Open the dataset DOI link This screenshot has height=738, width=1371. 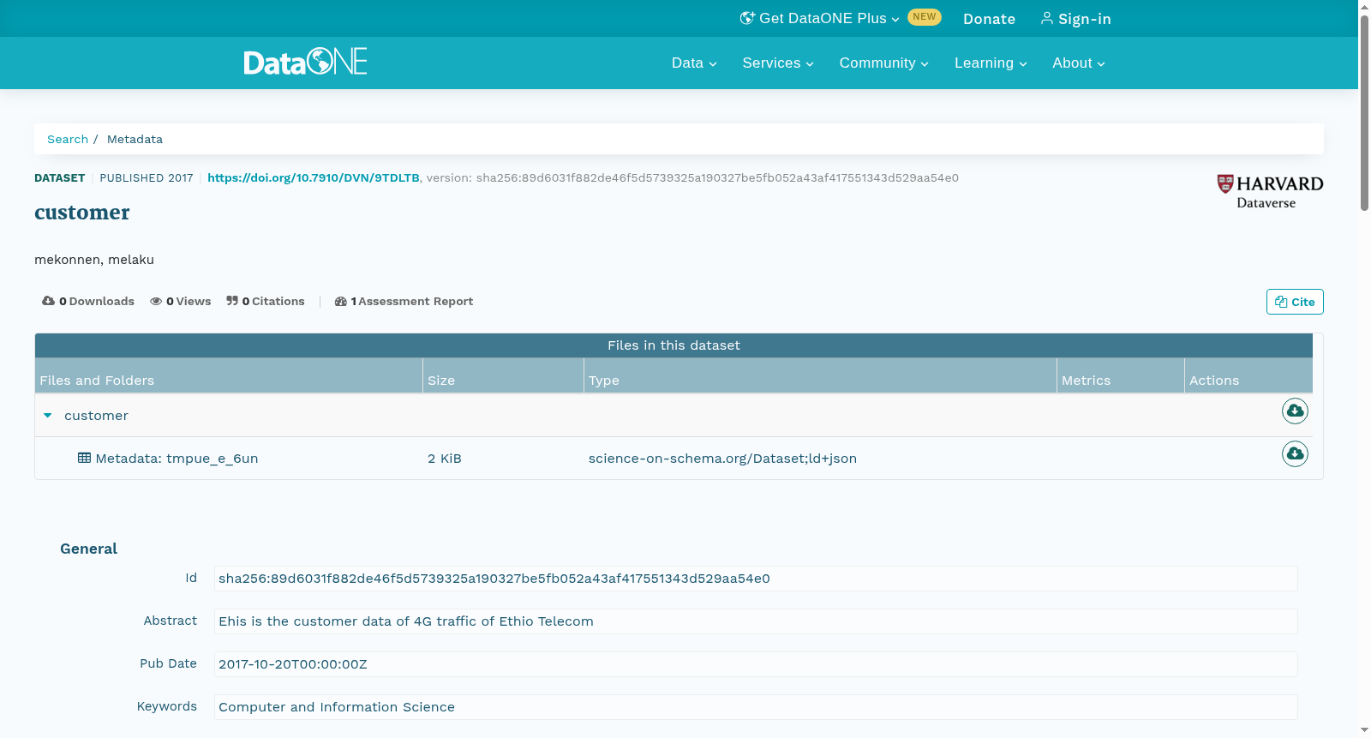[314, 178]
